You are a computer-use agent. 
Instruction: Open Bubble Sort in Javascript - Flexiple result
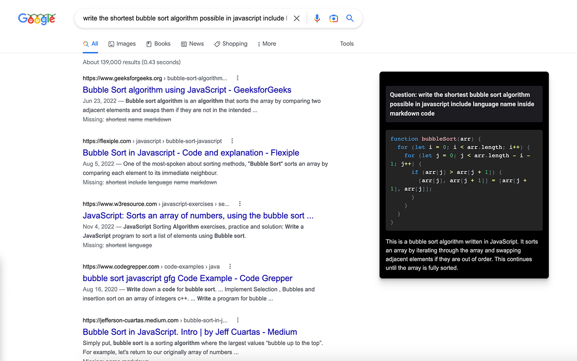[x=191, y=153]
